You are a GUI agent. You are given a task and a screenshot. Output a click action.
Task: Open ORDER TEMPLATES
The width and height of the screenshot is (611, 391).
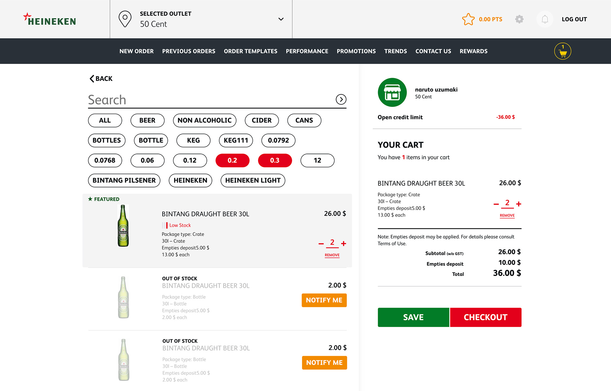(250, 51)
